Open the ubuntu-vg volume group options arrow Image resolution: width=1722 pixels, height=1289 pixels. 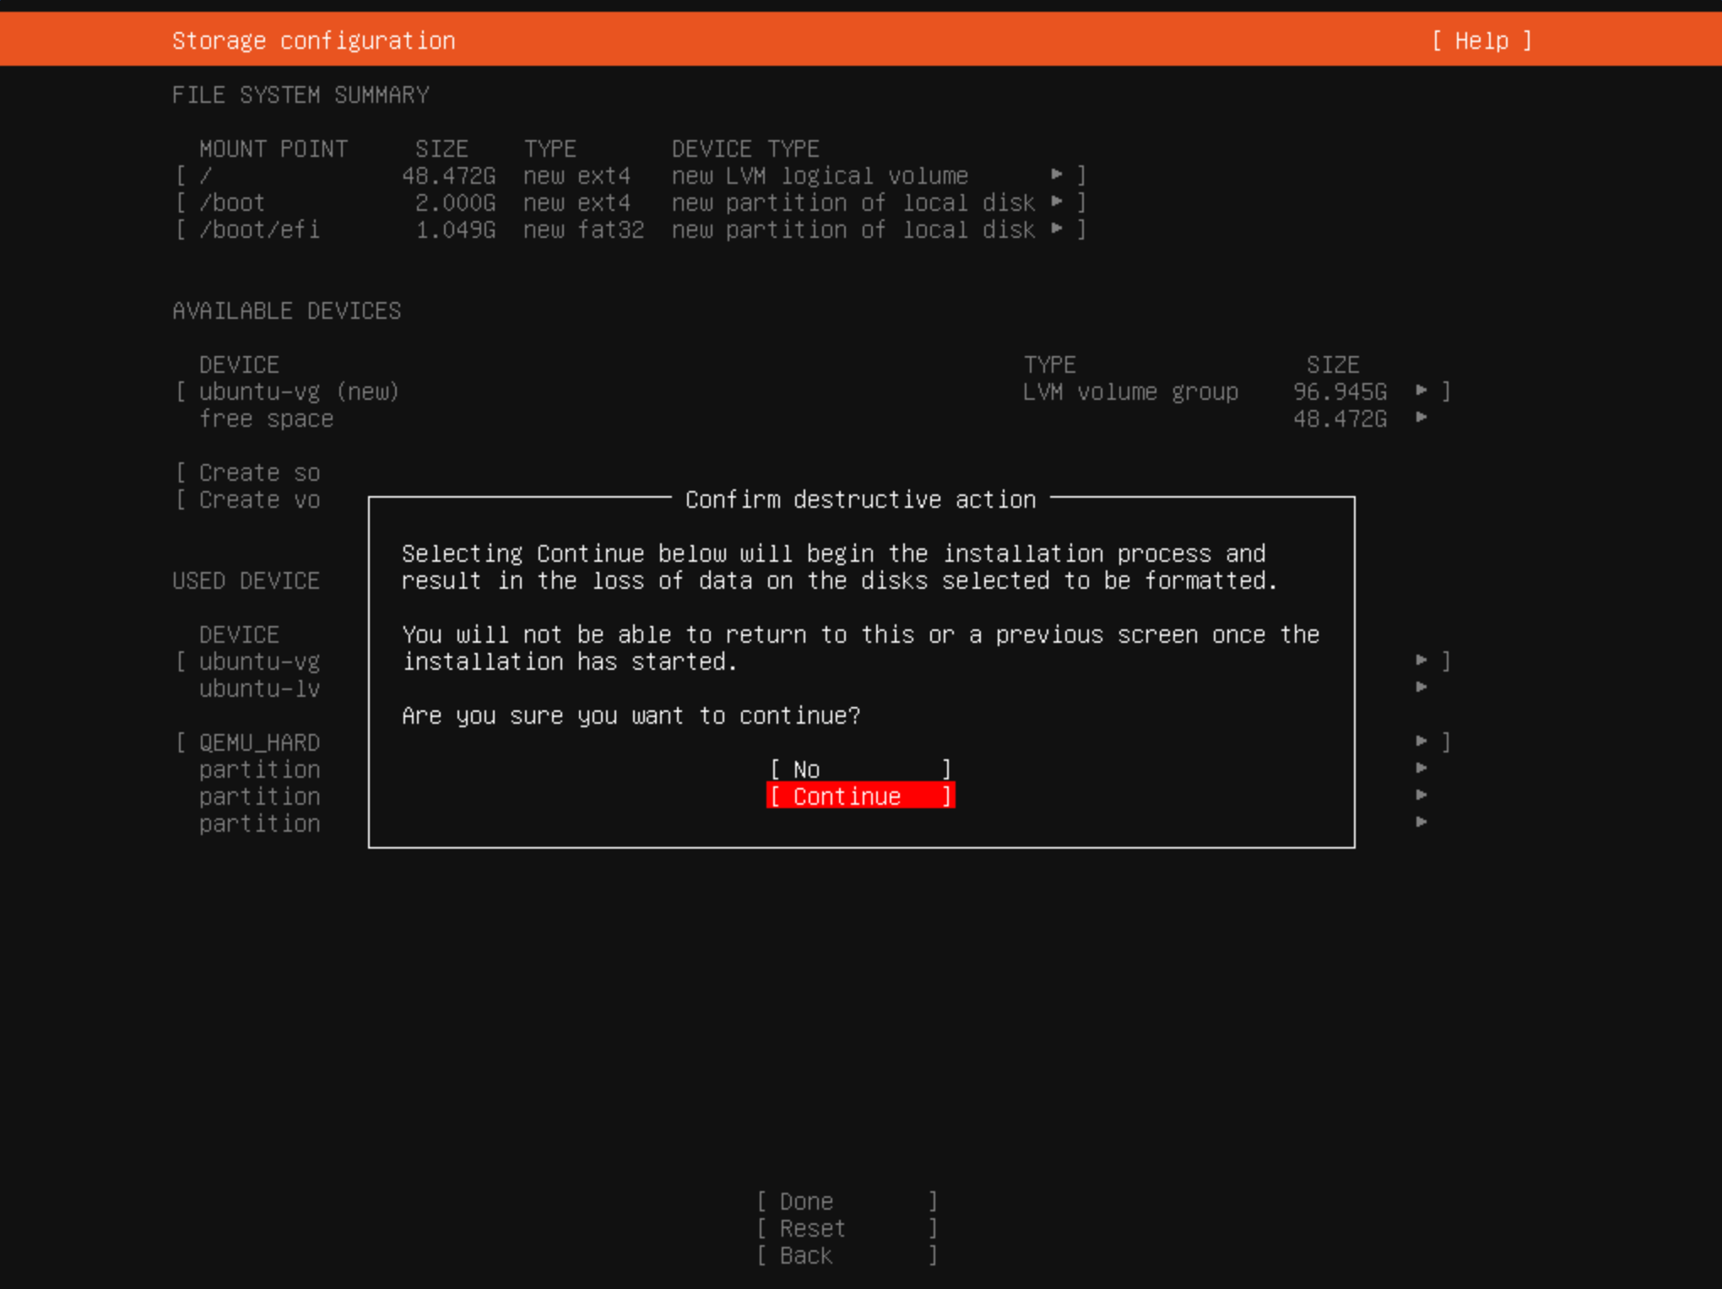[x=1423, y=391]
